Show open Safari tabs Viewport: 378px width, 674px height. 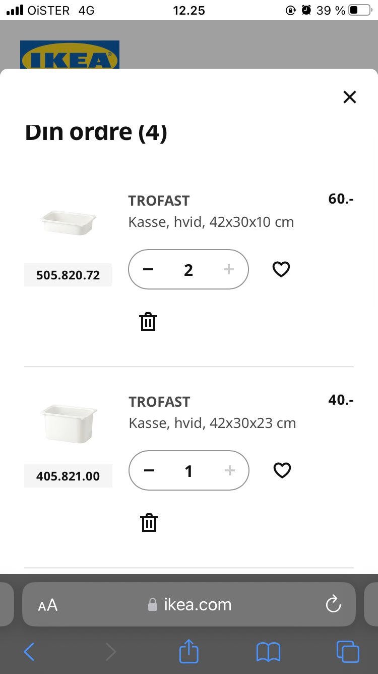348,652
